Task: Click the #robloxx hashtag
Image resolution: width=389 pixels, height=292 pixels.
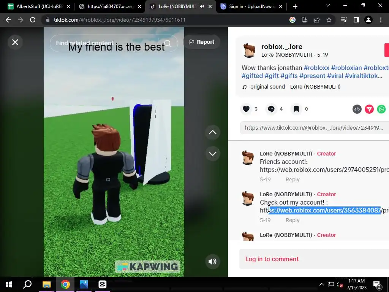Action: pyautogui.click(x=316, y=68)
